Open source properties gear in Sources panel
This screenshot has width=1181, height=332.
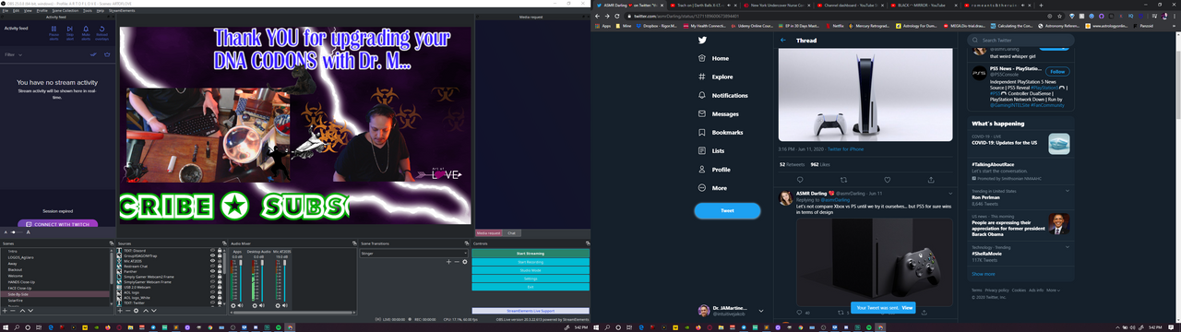(x=136, y=311)
